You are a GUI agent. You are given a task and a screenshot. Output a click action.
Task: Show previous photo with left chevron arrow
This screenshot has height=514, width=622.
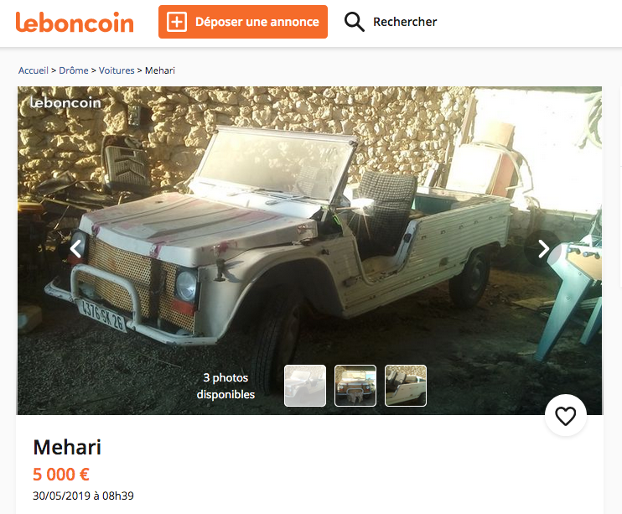tap(75, 249)
